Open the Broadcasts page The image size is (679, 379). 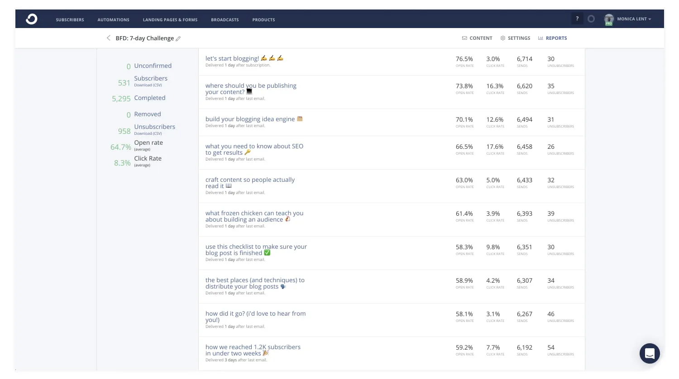click(x=225, y=20)
